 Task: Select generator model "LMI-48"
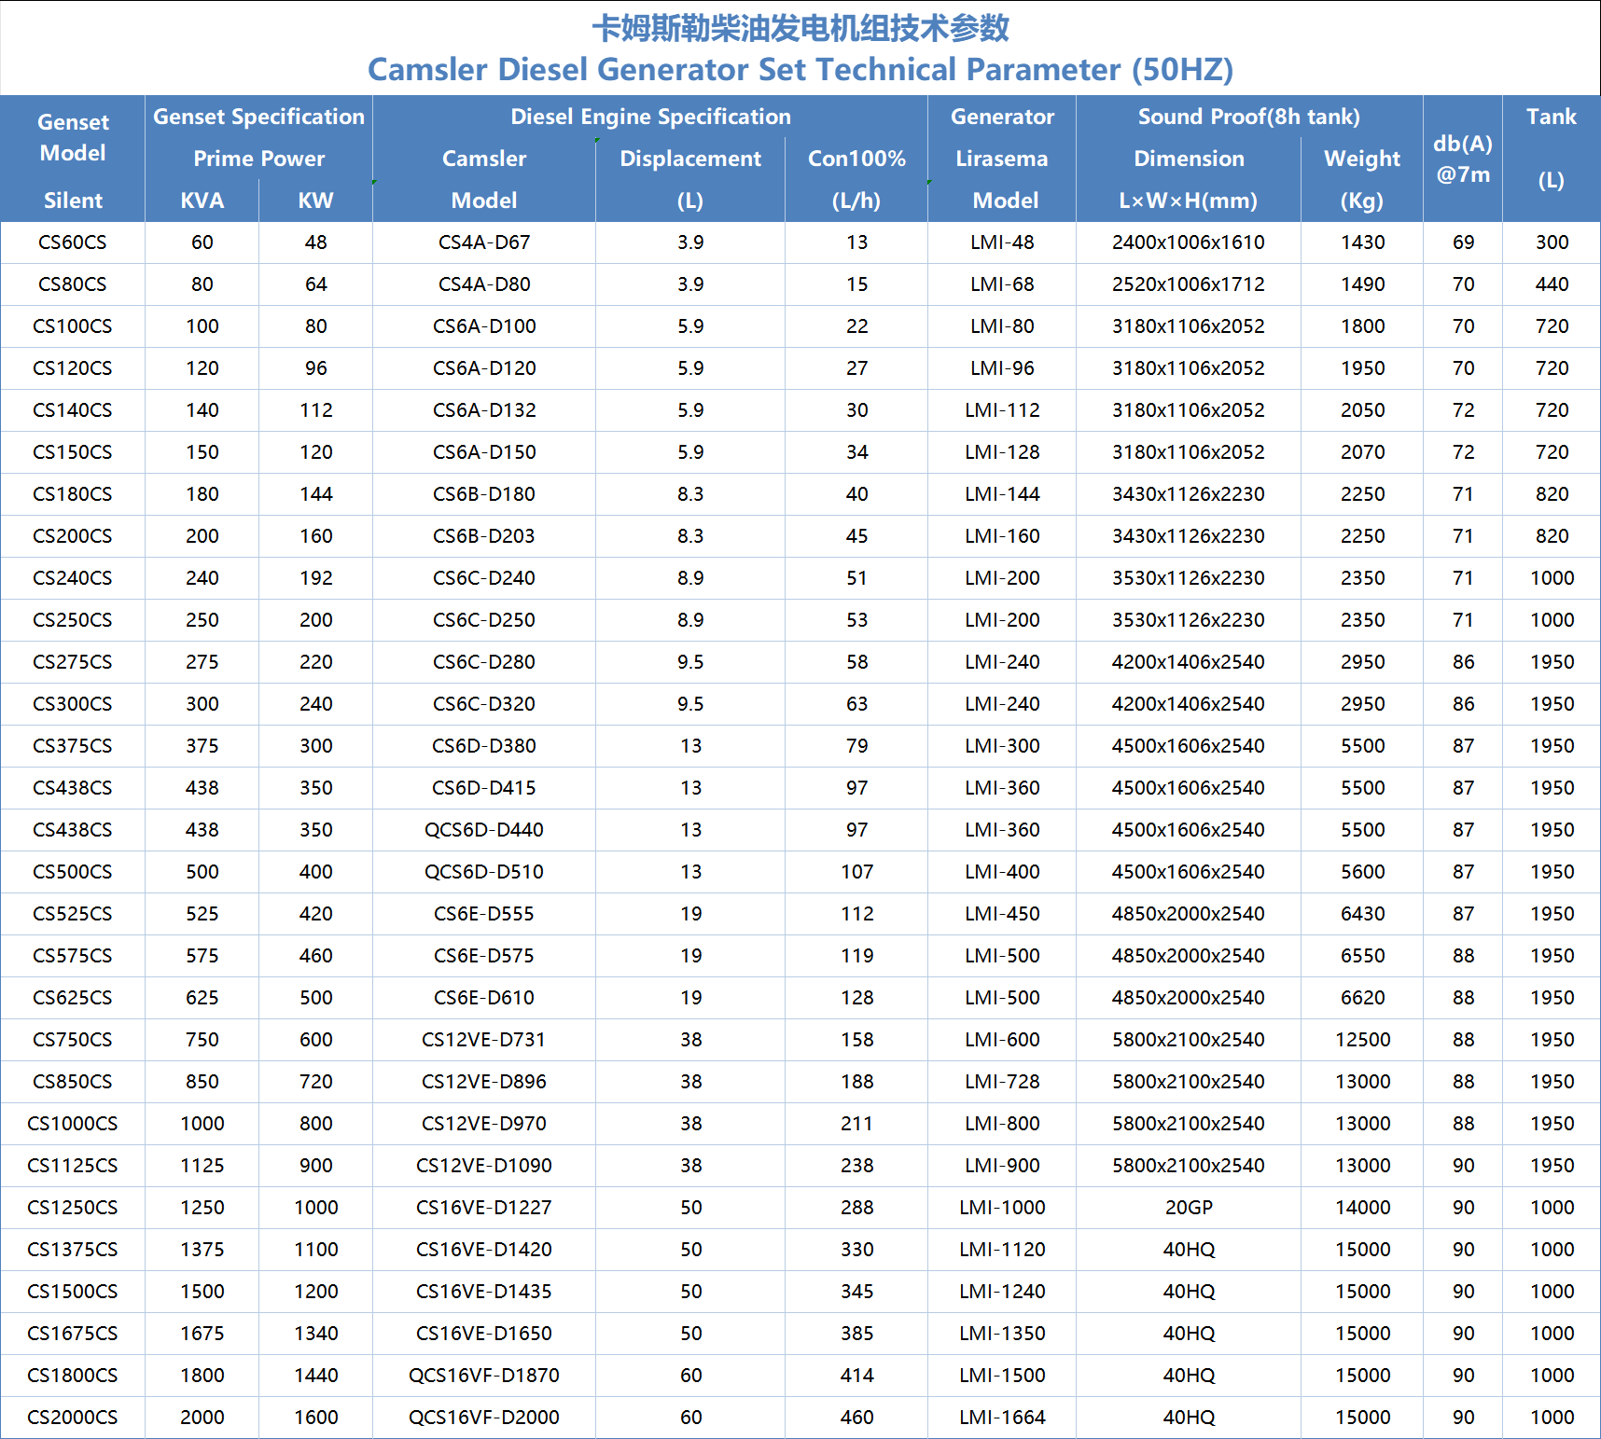coord(1002,242)
